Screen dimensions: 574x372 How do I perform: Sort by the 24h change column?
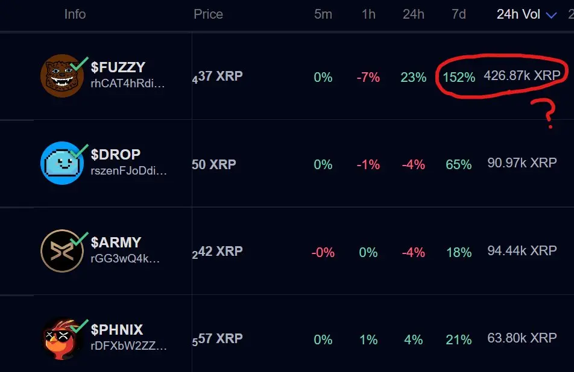coord(413,14)
